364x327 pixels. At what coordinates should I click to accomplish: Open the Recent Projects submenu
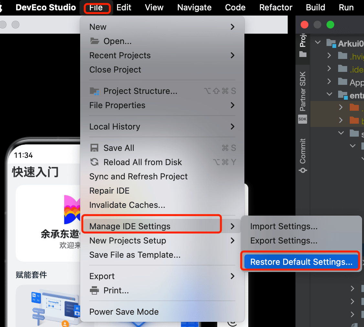coord(162,55)
